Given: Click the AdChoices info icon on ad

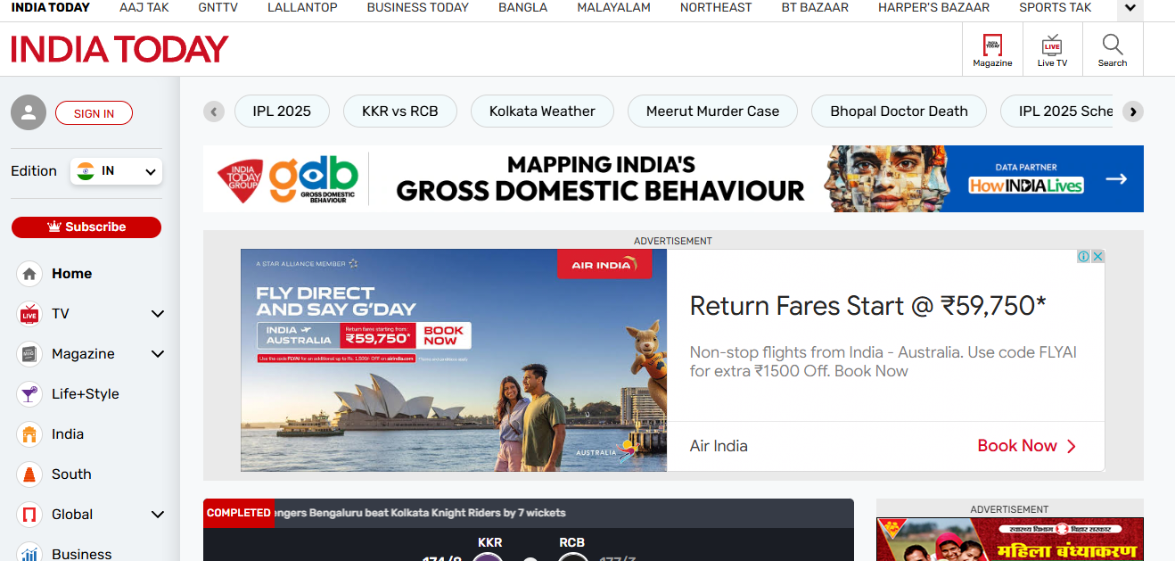Looking at the screenshot, I should 1084,256.
